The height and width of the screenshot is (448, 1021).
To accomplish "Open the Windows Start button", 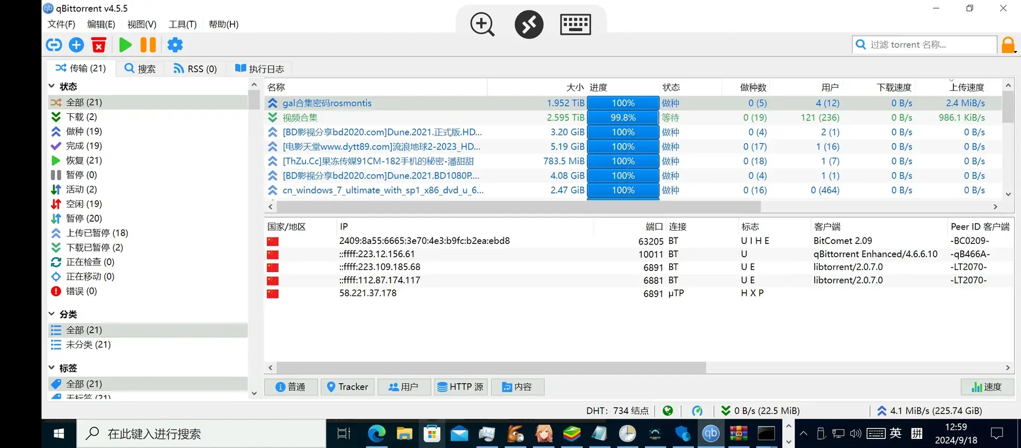I will pyautogui.click(x=59, y=434).
